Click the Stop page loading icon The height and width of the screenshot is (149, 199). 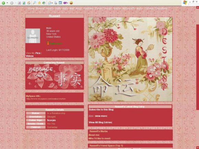[x=19, y=3]
